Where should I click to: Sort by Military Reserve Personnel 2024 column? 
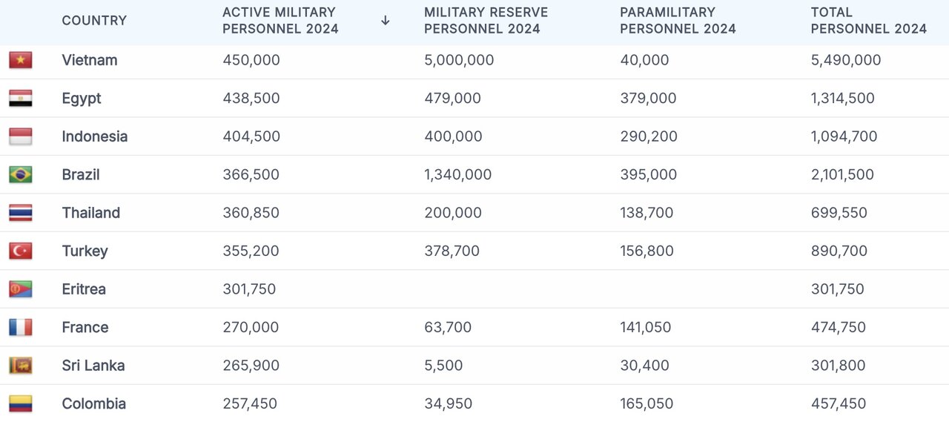[x=486, y=21]
